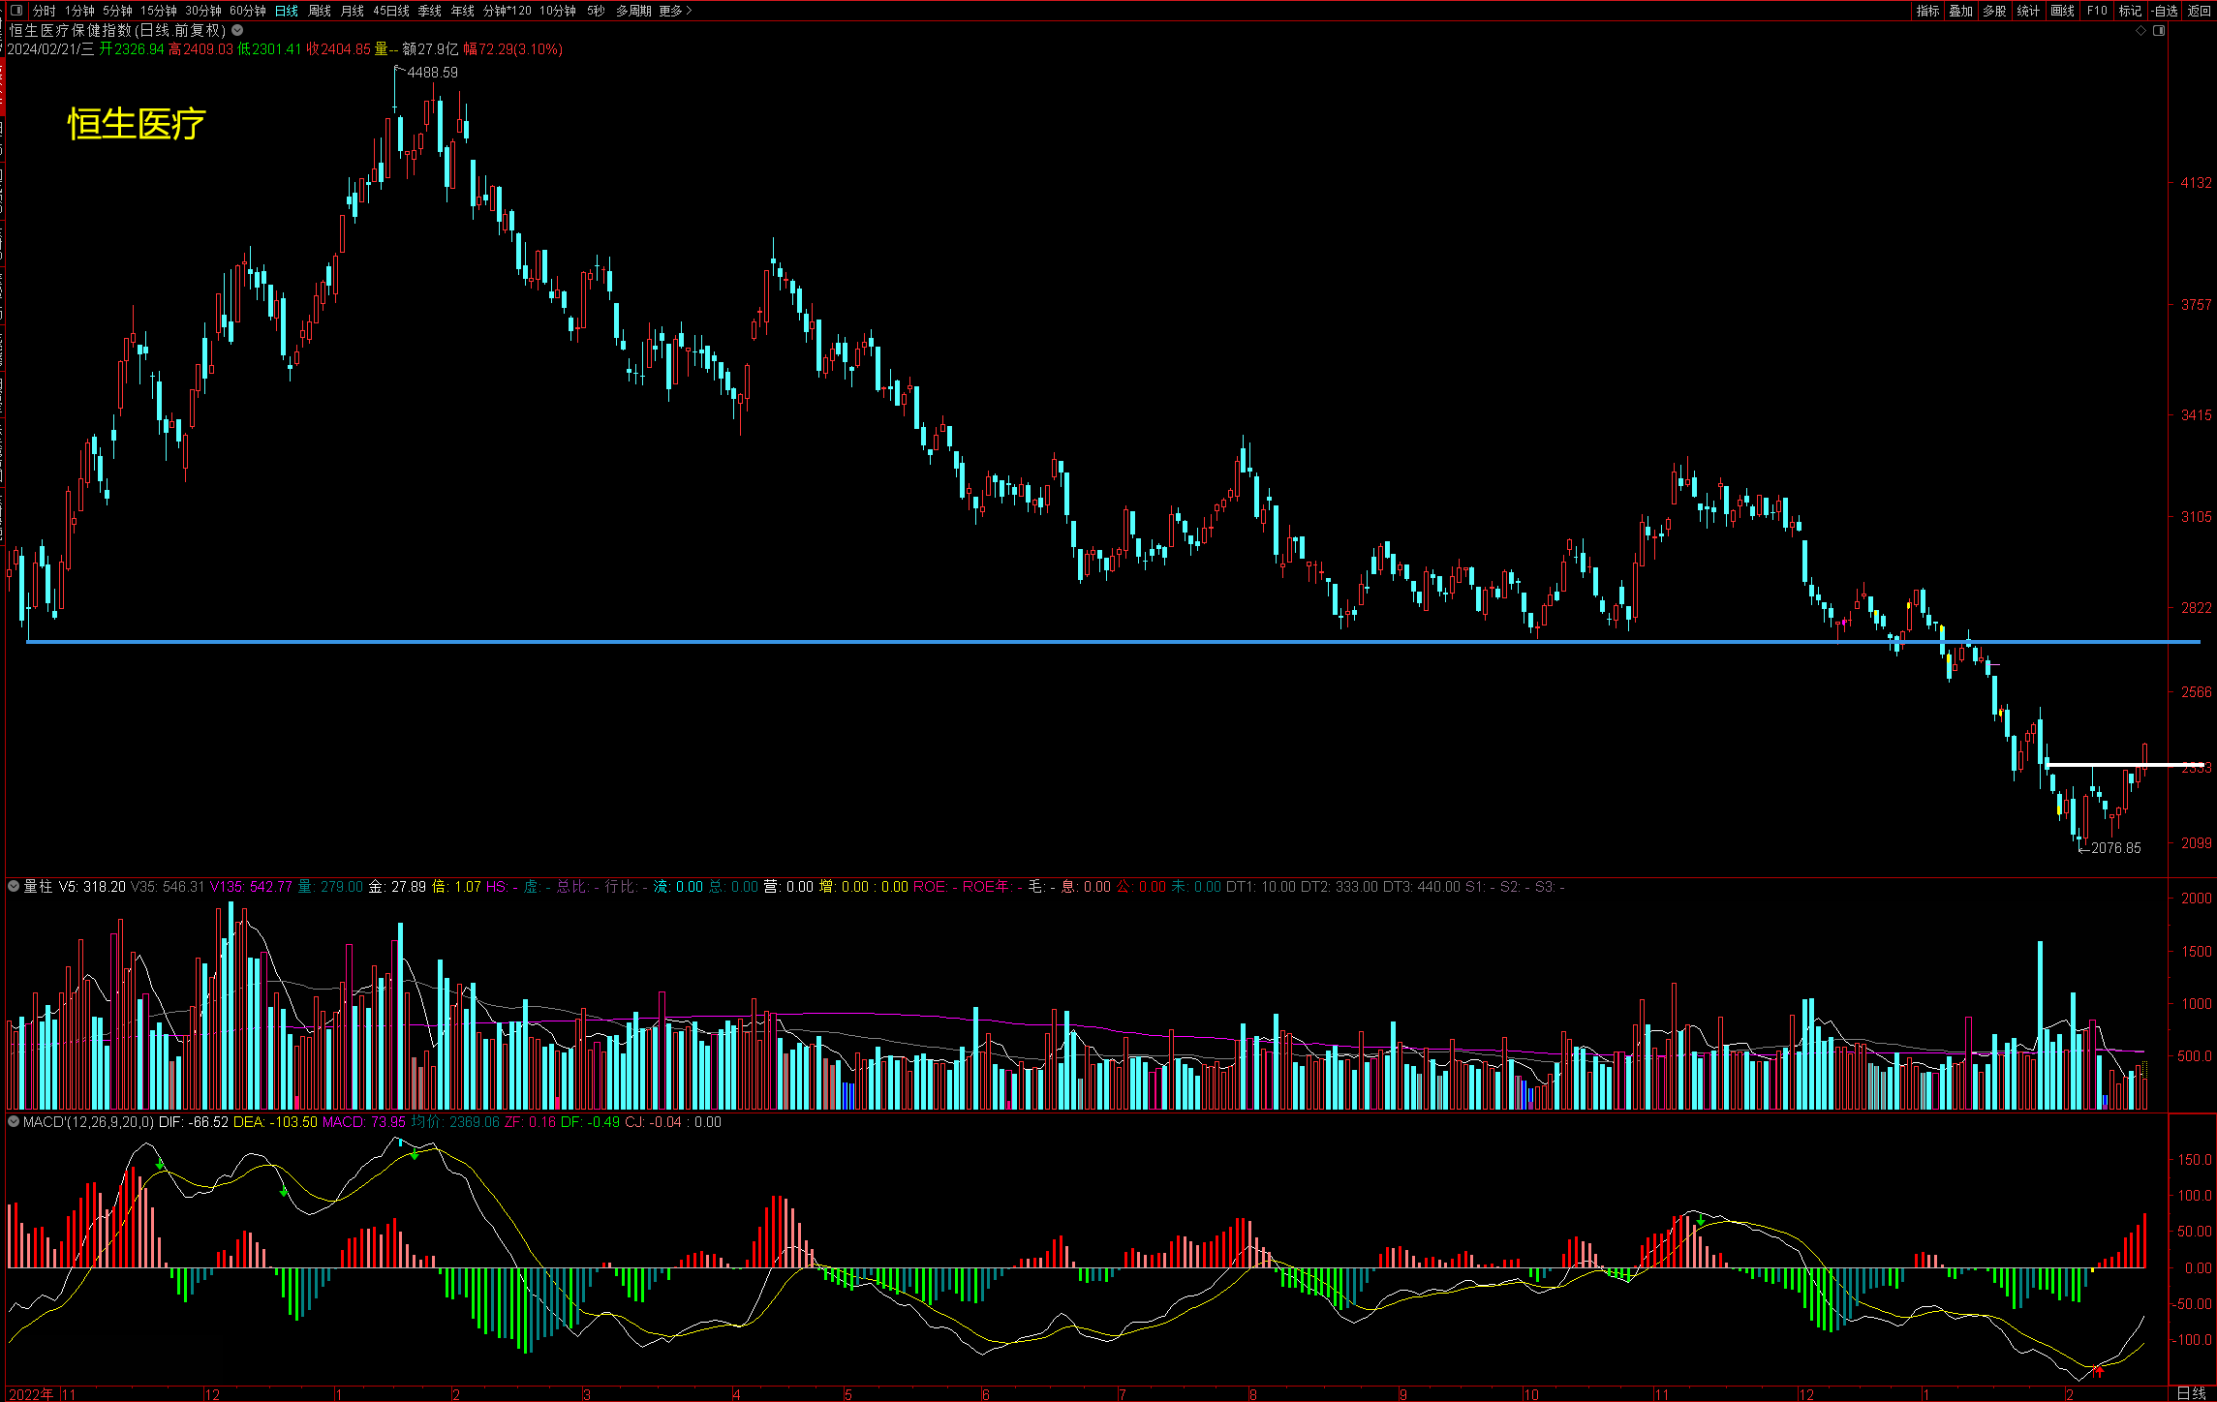2217x1402 pixels.
Task: Click the diamond icon at chart top-right
Action: (x=2140, y=31)
